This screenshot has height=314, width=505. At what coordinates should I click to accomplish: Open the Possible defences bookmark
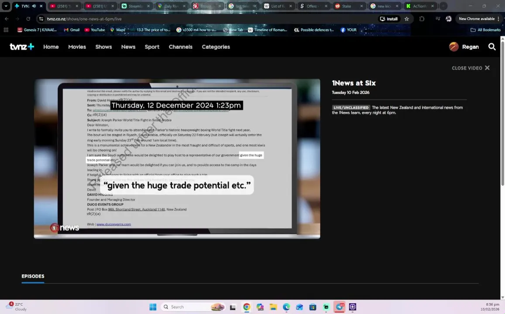click(314, 30)
